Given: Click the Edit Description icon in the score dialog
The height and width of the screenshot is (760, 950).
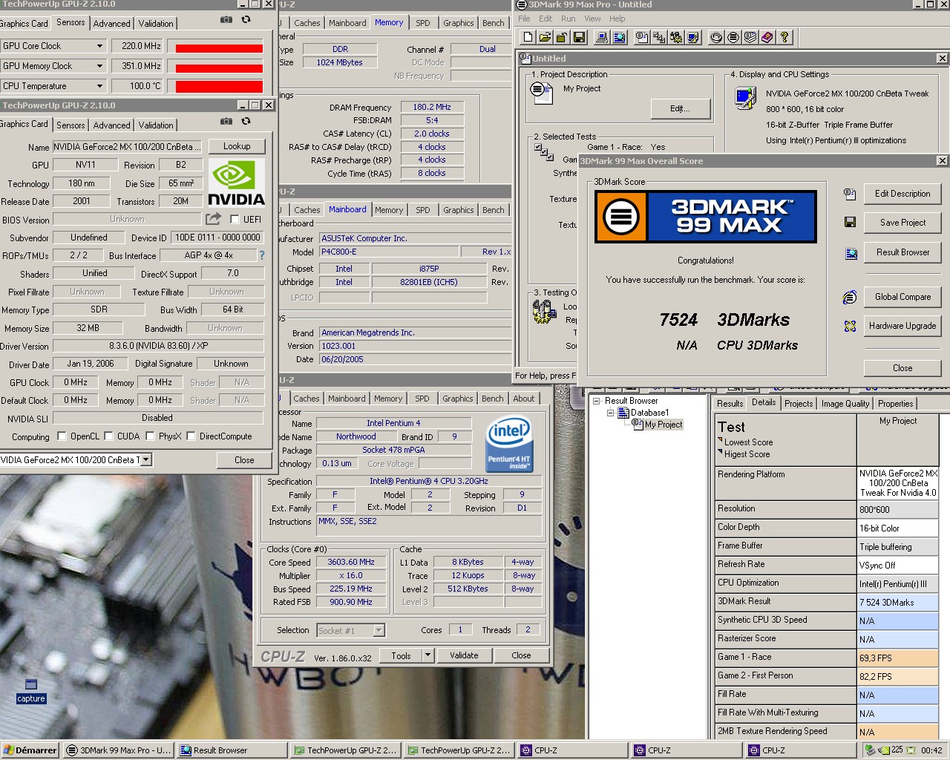Looking at the screenshot, I should pos(850,194).
